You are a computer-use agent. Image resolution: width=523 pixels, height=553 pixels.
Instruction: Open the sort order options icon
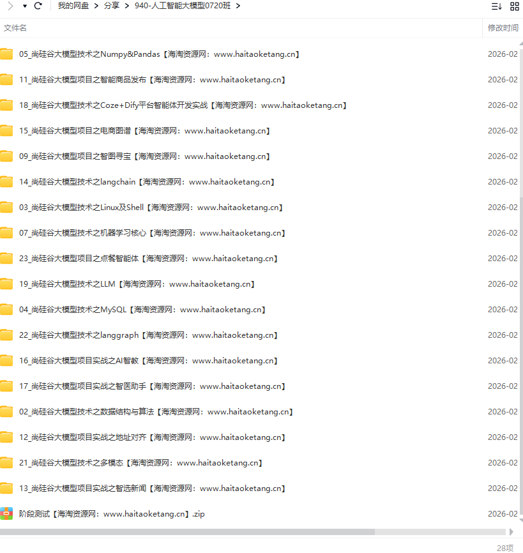click(496, 6)
